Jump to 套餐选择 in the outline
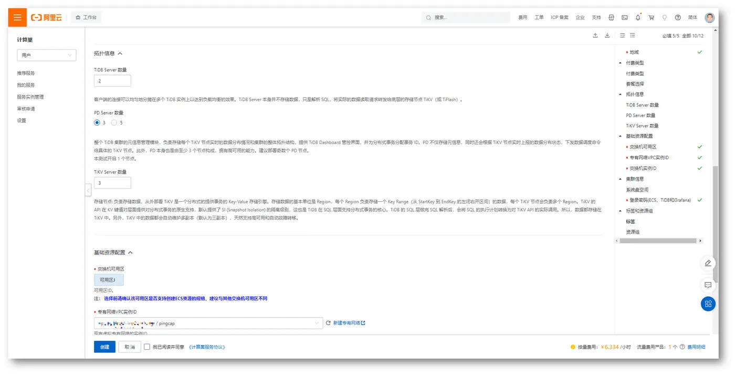The height and width of the screenshot is (375, 735). point(635,84)
